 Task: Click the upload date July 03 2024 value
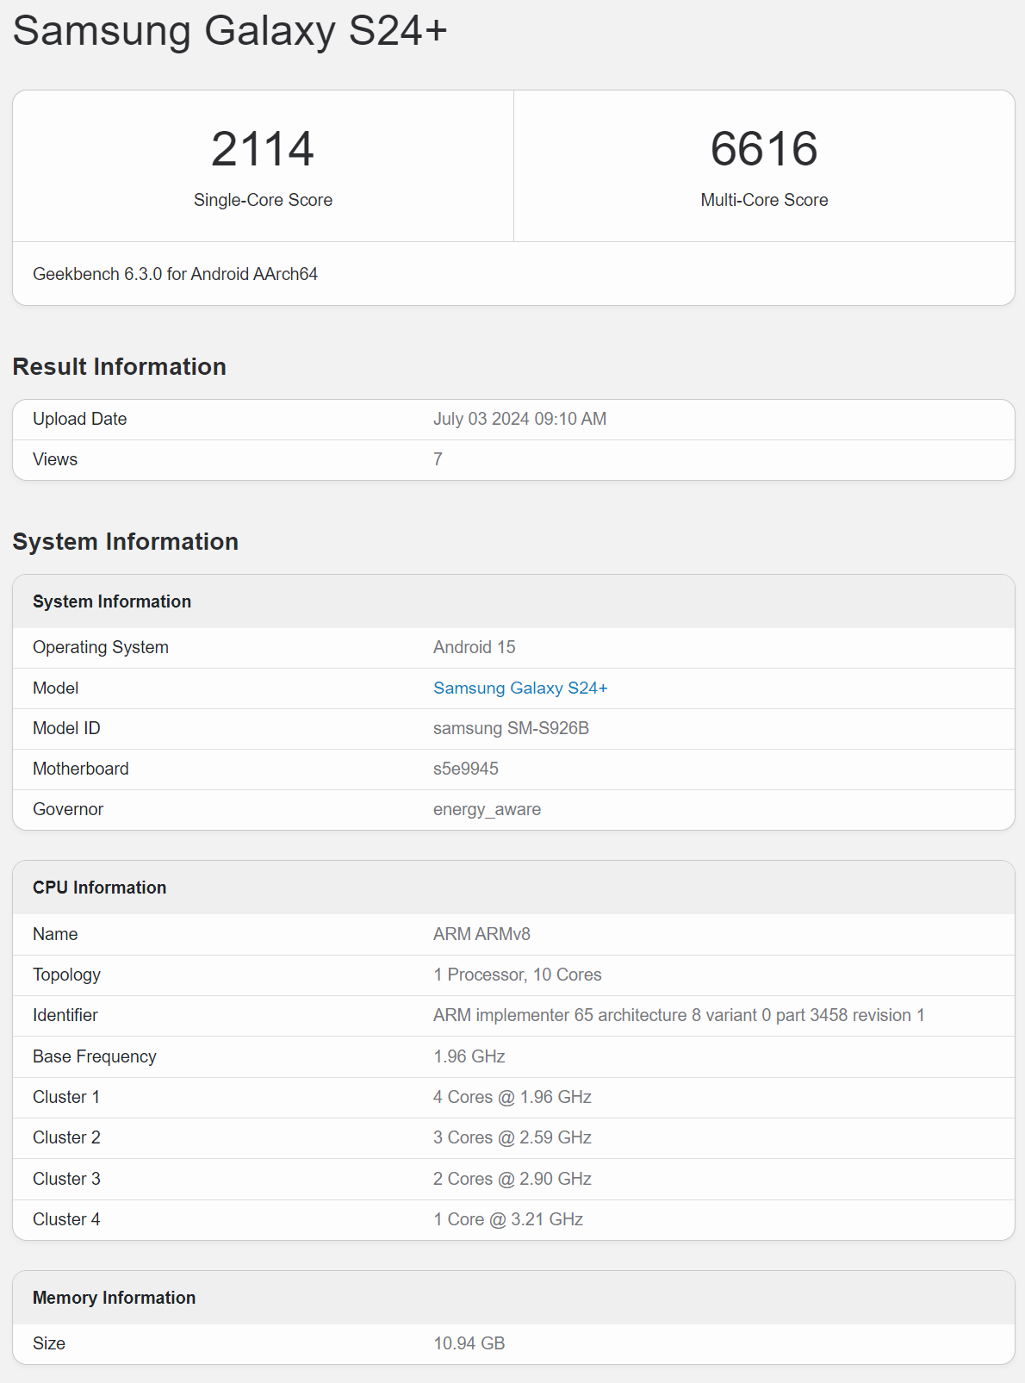click(519, 419)
